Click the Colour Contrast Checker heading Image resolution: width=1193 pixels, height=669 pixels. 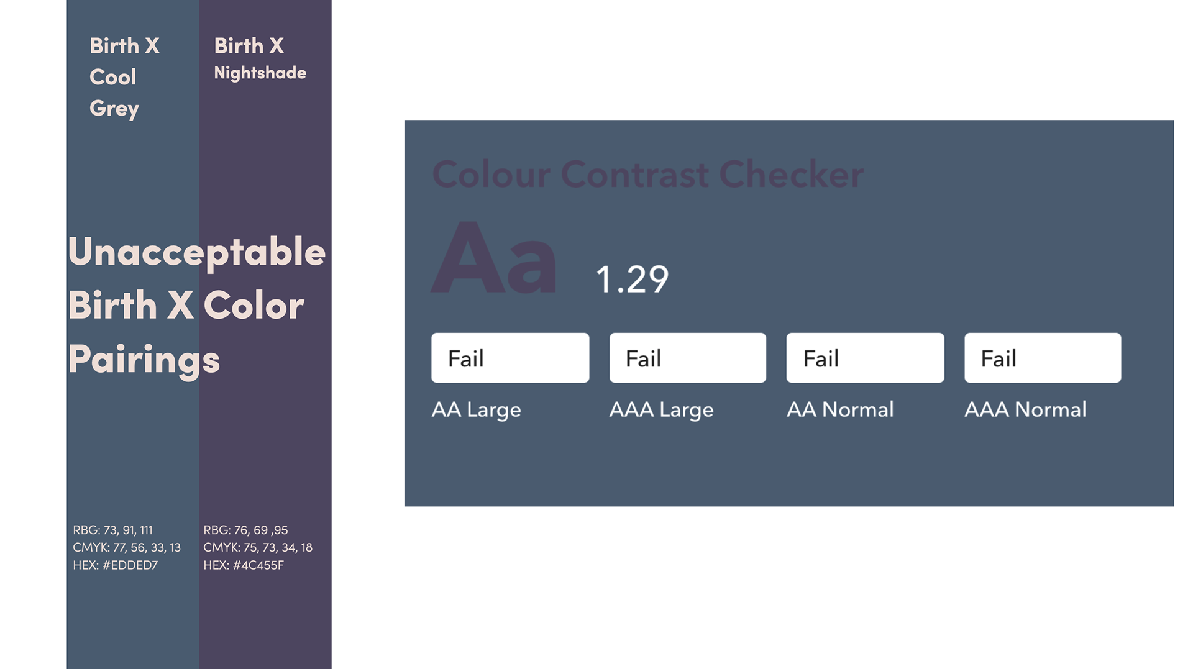tap(647, 174)
